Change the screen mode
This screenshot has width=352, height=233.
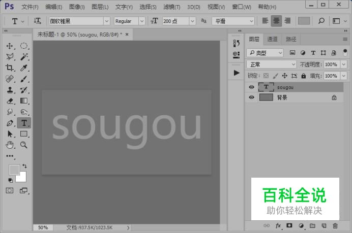pos(23,191)
